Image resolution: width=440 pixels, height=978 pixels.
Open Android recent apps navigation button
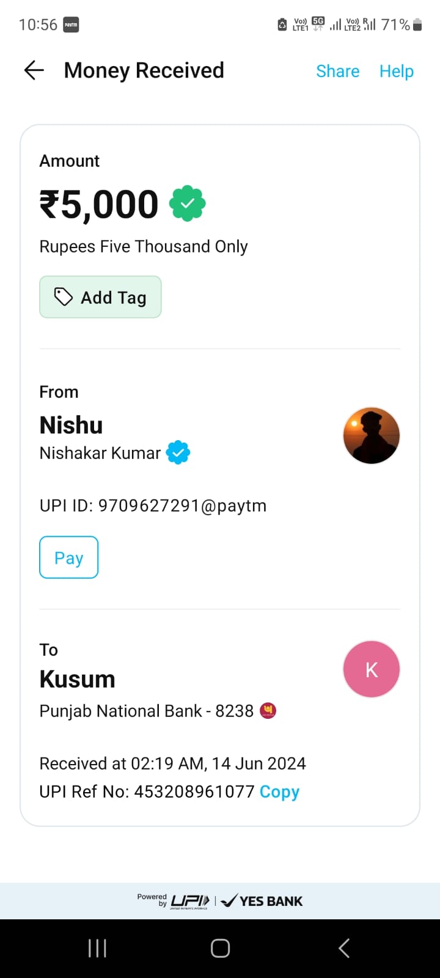97,948
